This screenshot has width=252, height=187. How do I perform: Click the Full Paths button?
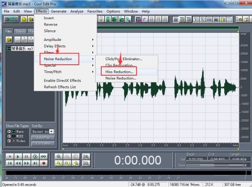pos(43,144)
